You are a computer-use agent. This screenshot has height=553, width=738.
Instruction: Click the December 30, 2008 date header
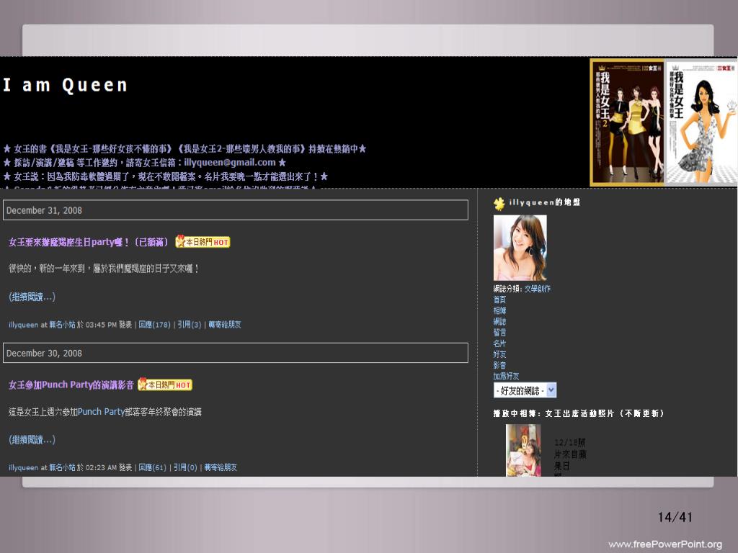pyautogui.click(x=236, y=353)
